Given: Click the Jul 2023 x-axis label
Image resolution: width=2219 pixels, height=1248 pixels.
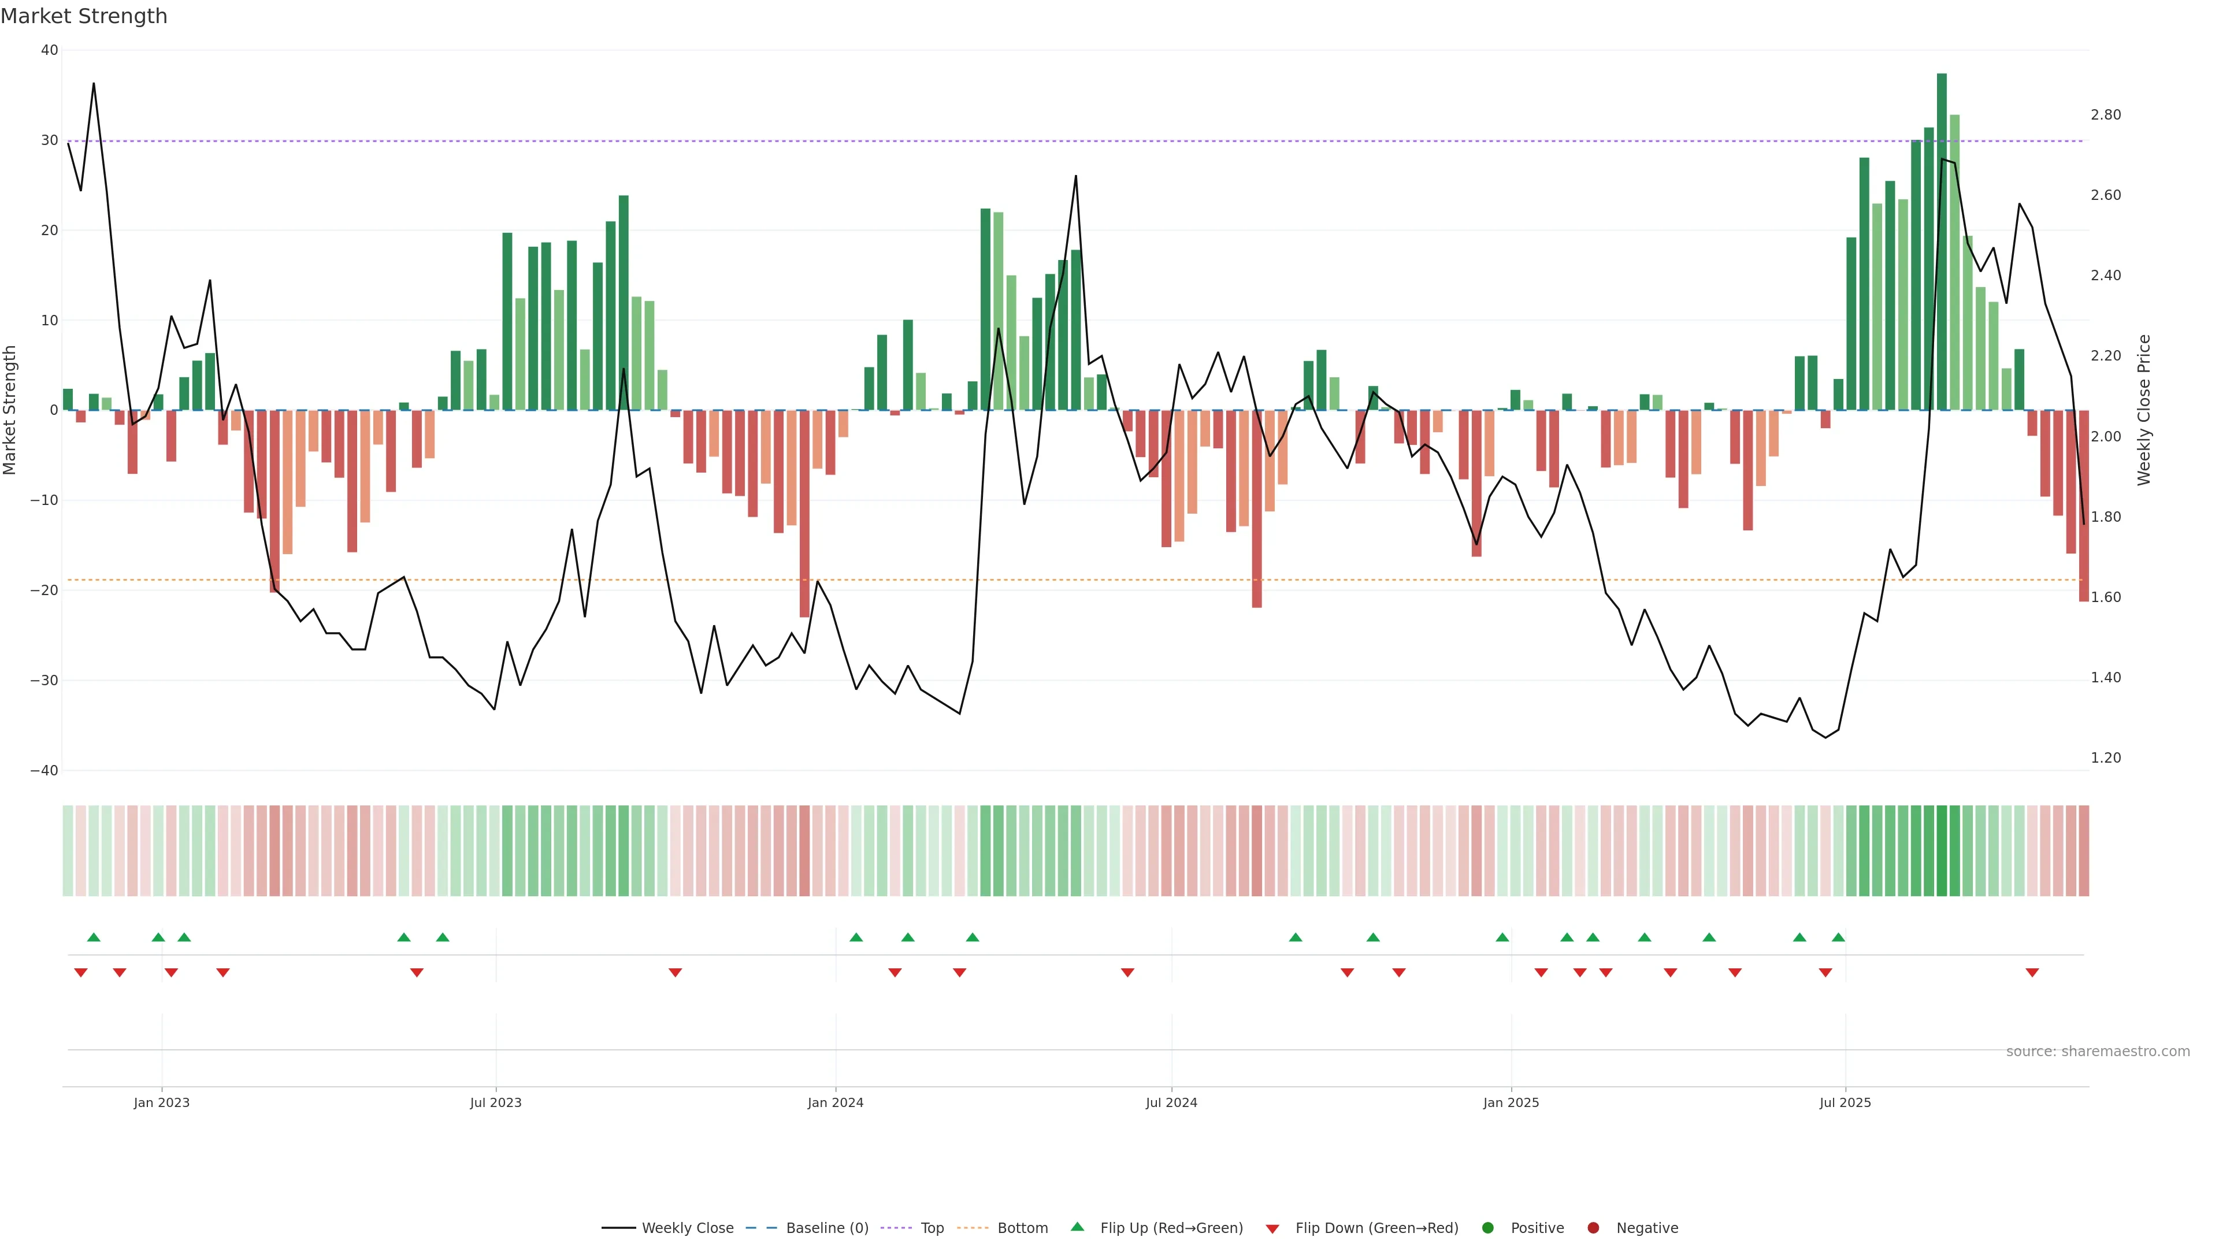Looking at the screenshot, I should [495, 1102].
